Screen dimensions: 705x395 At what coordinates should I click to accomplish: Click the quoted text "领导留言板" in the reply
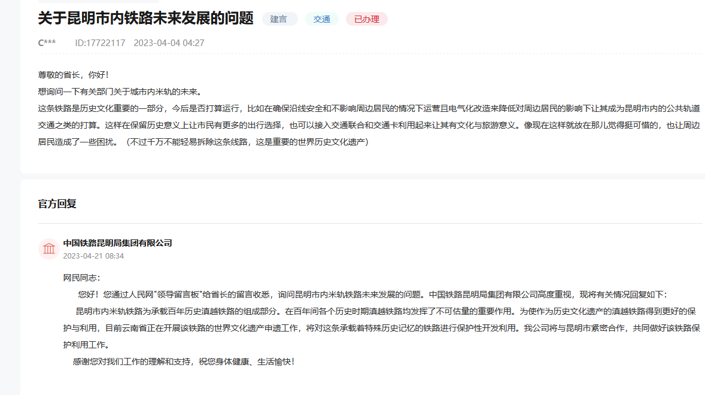(179, 294)
